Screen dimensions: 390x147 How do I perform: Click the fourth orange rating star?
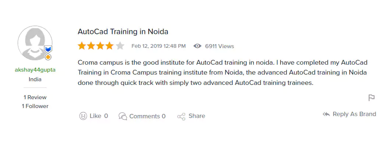pyautogui.click(x=110, y=46)
